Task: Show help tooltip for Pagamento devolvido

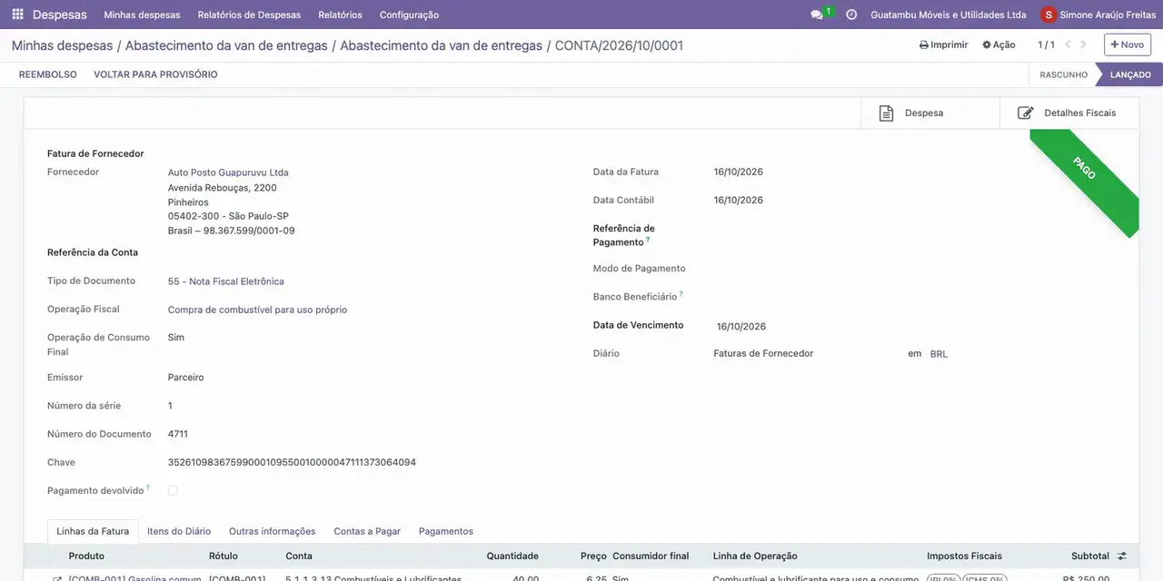Action: pyautogui.click(x=148, y=488)
